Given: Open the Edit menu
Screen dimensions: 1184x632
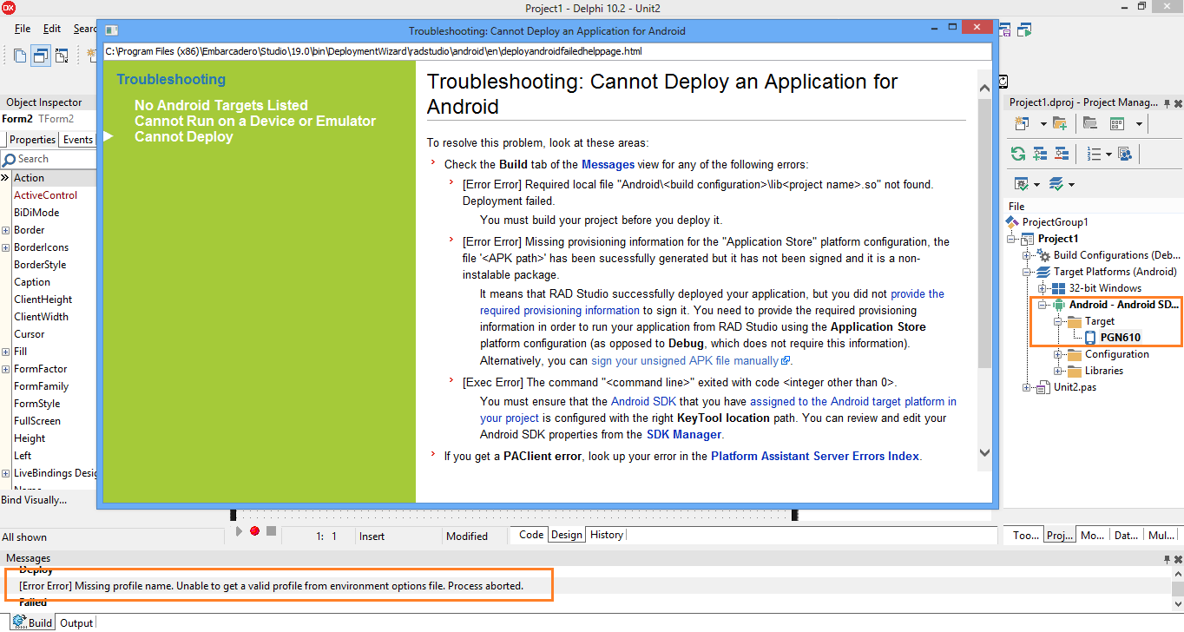Looking at the screenshot, I should click(x=52, y=29).
